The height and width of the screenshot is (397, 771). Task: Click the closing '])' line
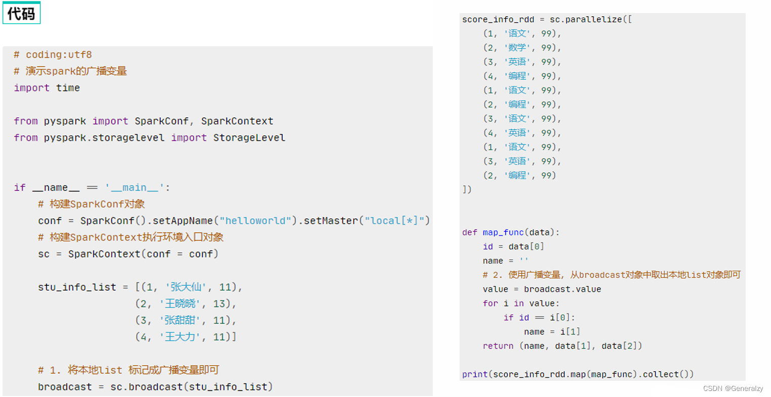coord(467,189)
